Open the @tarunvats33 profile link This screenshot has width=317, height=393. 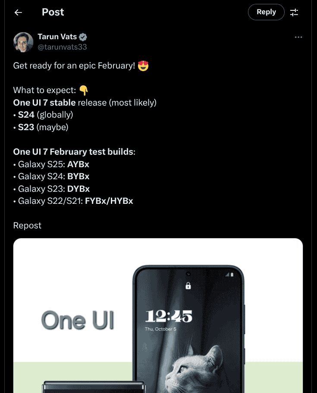point(62,47)
